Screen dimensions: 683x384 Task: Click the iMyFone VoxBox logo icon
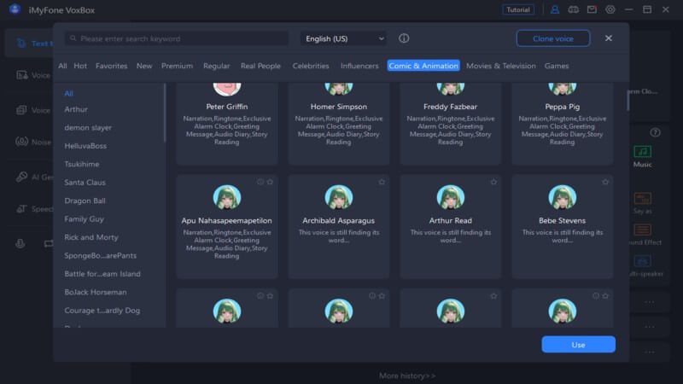click(x=15, y=9)
